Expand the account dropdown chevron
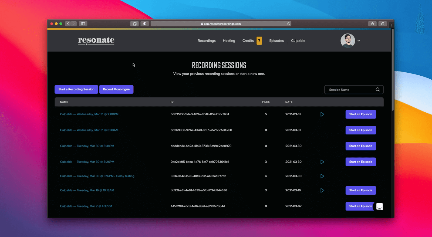 (359, 41)
